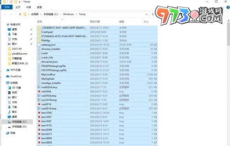This screenshot has width=230, height=146.
Task: Select the dnscache.json file name
Action: pos(50,62)
